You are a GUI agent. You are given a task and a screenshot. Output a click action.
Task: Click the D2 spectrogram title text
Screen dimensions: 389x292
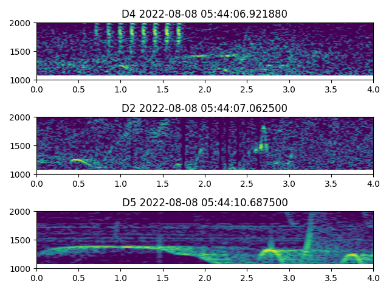click(x=204, y=108)
